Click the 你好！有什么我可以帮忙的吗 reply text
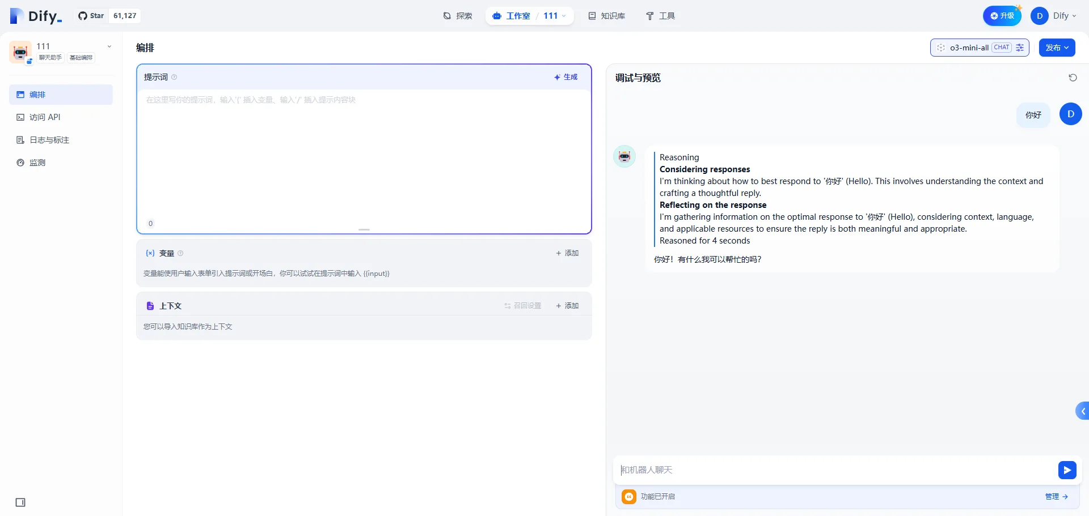Viewport: 1089px width, 516px height. [707, 259]
